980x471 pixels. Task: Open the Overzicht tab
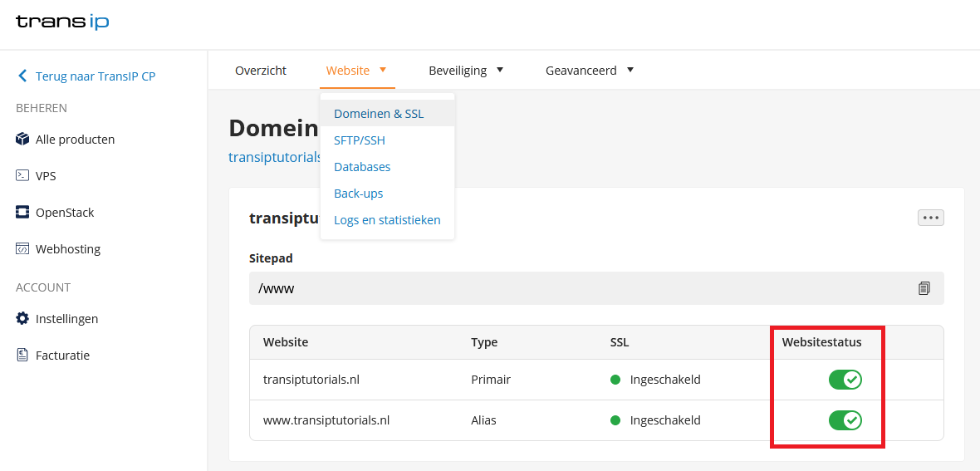click(261, 71)
